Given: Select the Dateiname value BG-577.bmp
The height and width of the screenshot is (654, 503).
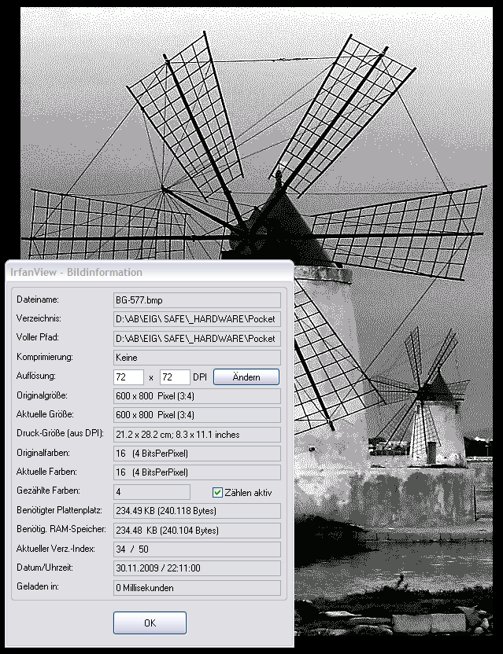Looking at the screenshot, I should [x=197, y=300].
